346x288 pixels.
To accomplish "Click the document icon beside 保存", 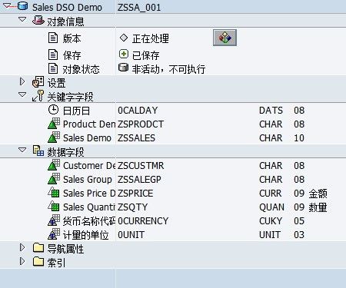I will (53, 55).
